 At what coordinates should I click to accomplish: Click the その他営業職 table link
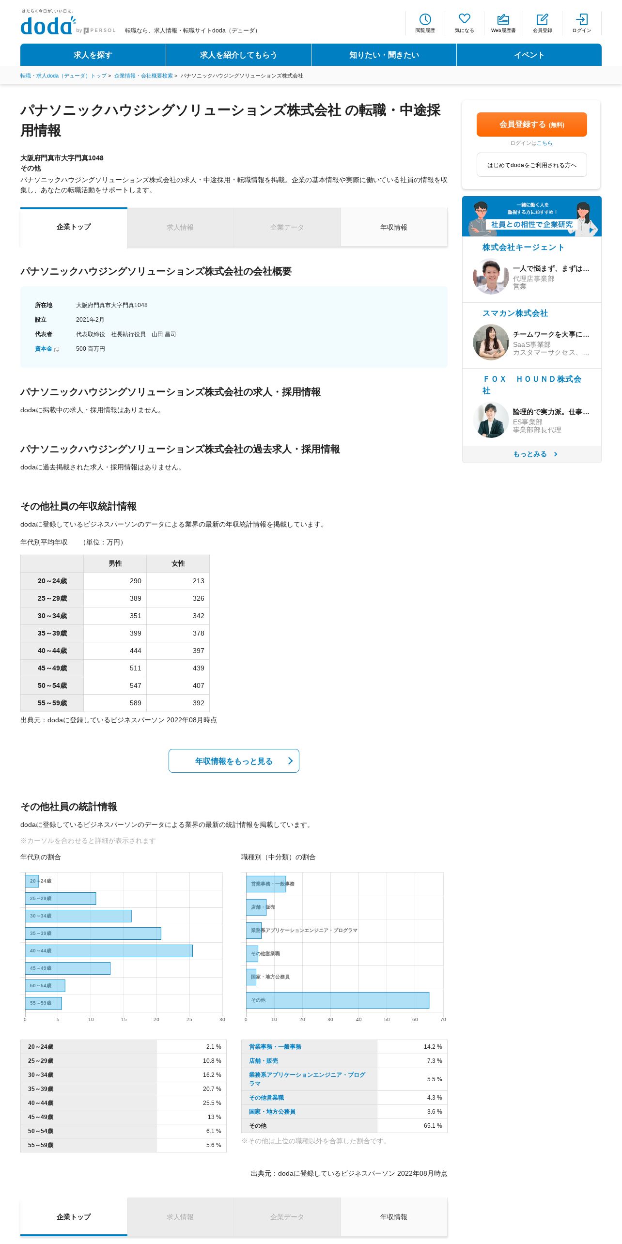click(x=266, y=1098)
